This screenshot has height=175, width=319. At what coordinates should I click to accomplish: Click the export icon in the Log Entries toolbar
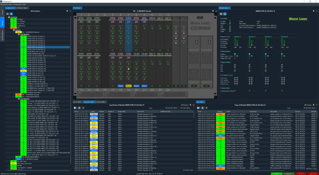point(79,108)
